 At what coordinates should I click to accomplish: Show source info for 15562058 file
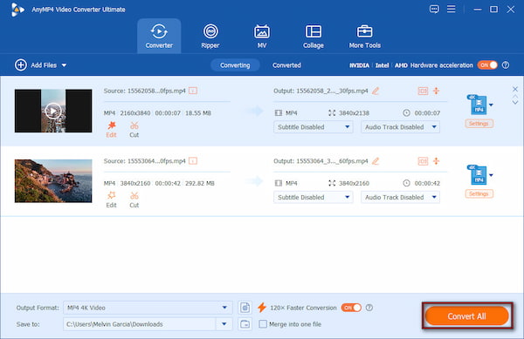[193, 91]
